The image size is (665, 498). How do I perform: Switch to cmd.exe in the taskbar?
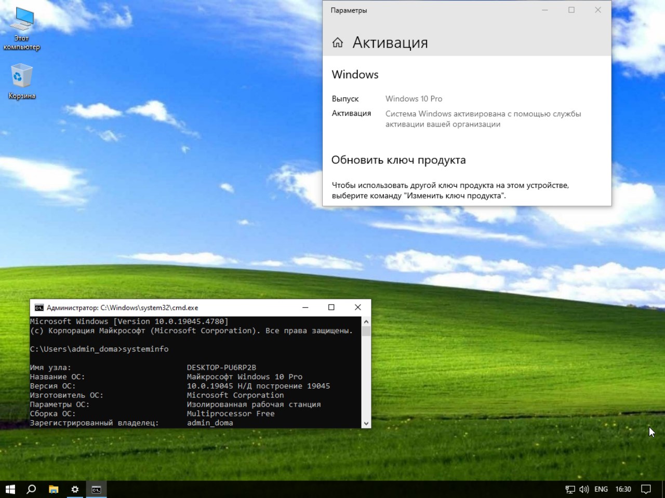click(x=96, y=489)
